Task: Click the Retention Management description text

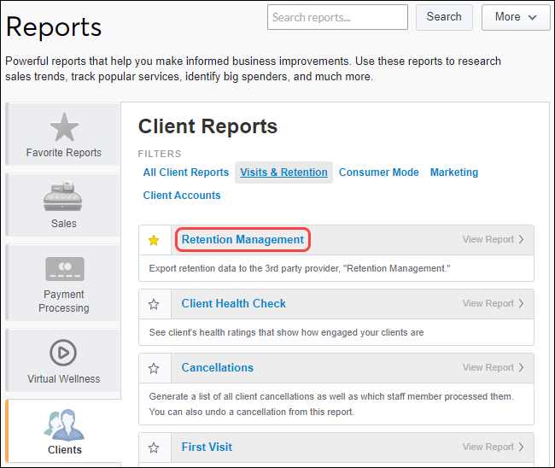Action: (300, 269)
